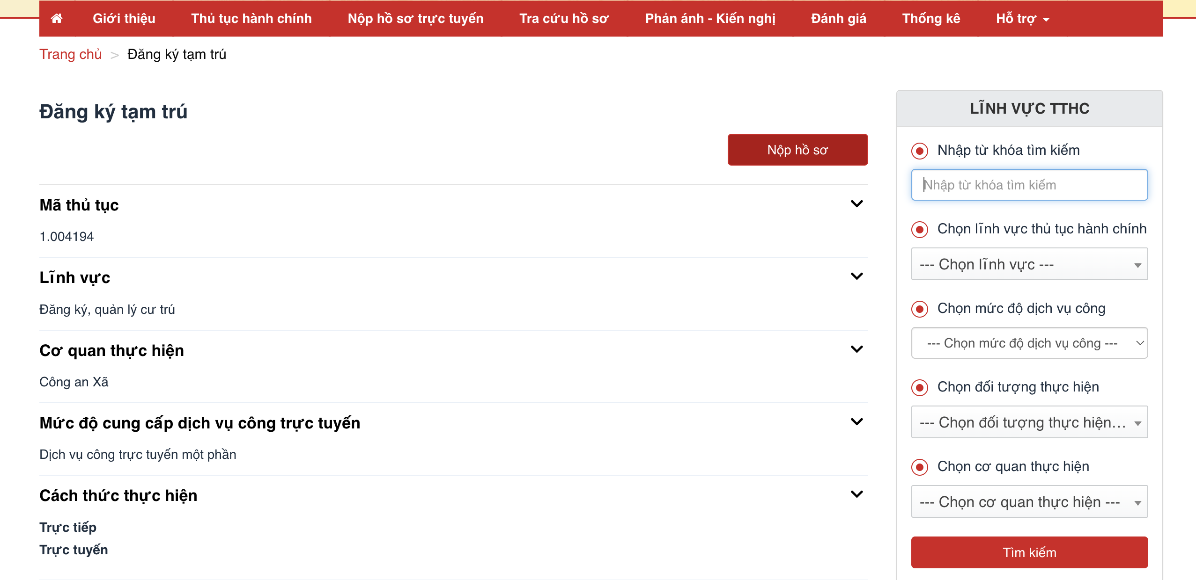Click the home icon in navigation bar

pyautogui.click(x=57, y=18)
